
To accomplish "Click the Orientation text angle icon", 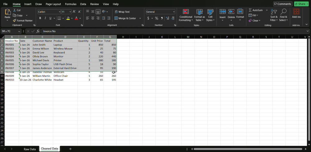I will [104, 12].
